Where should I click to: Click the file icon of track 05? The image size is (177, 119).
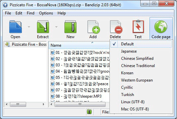[53, 78]
